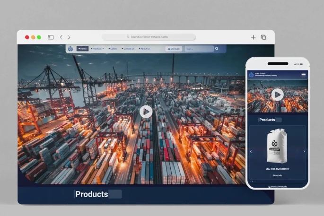Show the tab overview icon in the browser

pos(263,37)
